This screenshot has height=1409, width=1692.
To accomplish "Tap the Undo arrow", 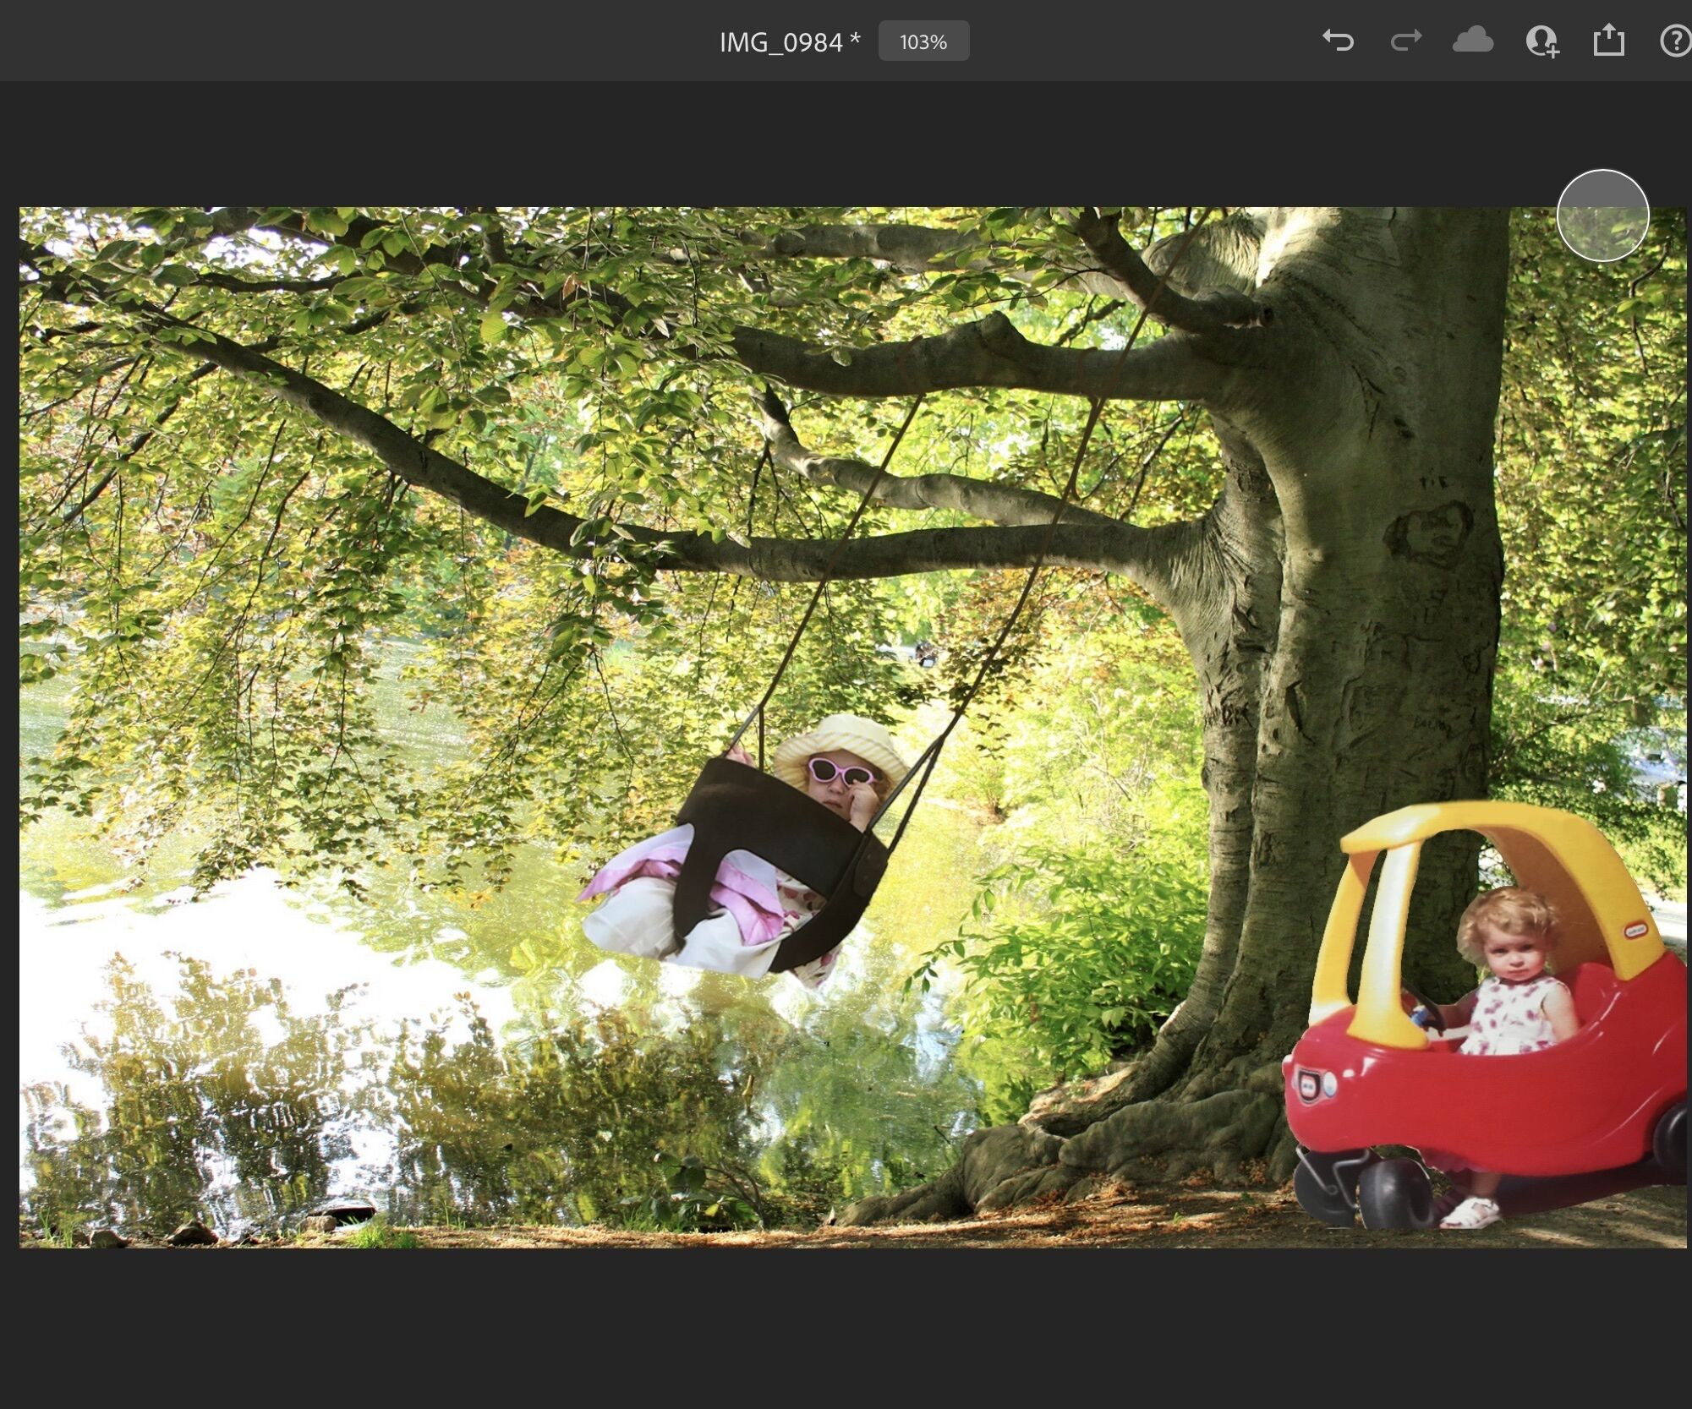I will point(1338,41).
